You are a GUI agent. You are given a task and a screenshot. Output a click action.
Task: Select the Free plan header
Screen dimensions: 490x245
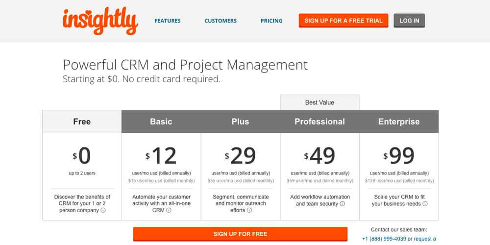point(82,122)
